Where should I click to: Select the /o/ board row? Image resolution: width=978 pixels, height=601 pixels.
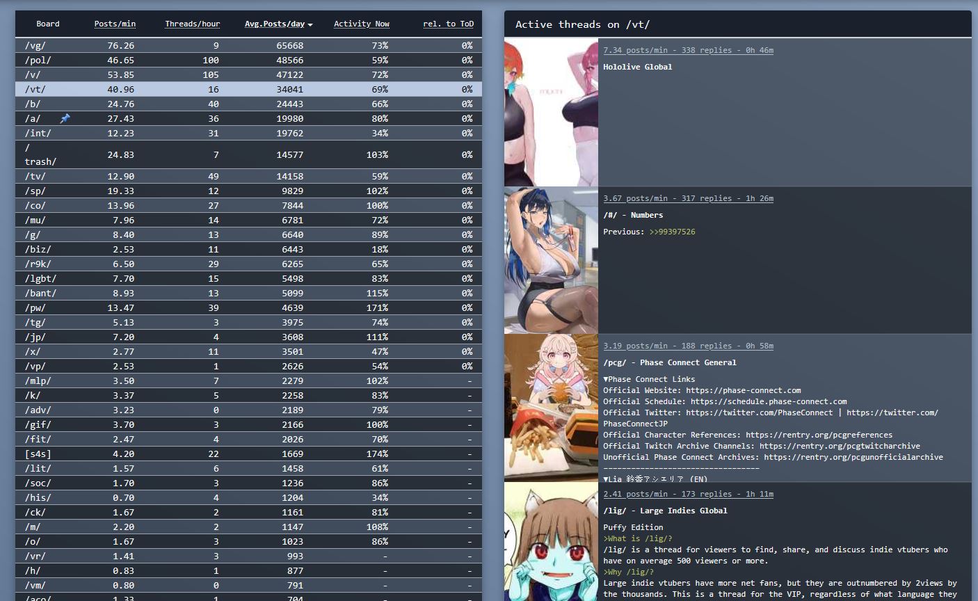pos(248,541)
